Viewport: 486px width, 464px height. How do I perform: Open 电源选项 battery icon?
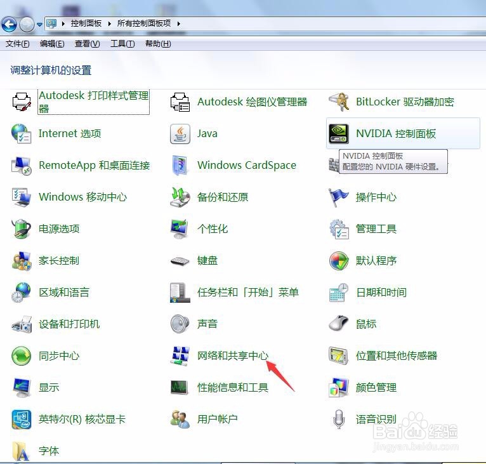[22, 229]
